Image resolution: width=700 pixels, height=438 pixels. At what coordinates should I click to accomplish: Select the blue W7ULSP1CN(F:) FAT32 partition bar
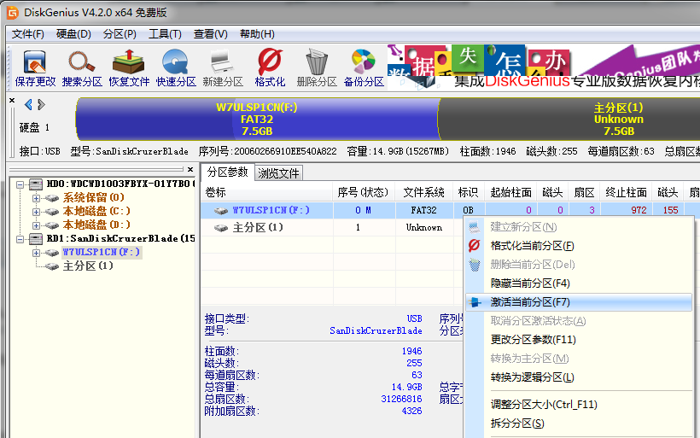[x=257, y=120]
